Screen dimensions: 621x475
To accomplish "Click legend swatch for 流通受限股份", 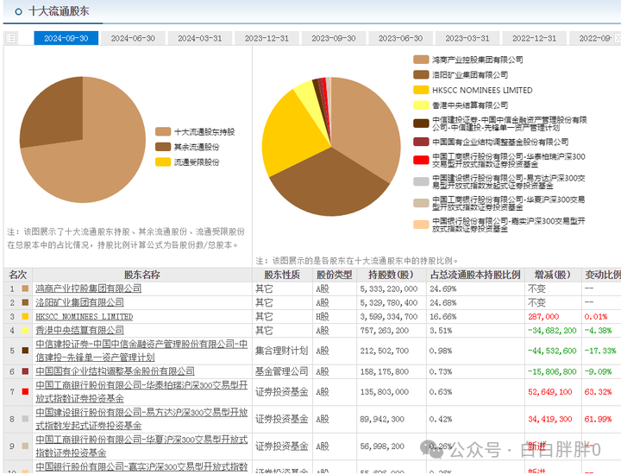I will 163,161.
